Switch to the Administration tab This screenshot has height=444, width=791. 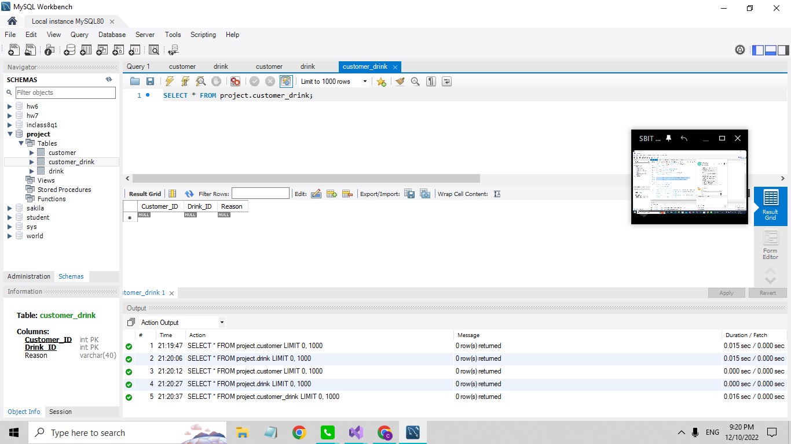29,276
